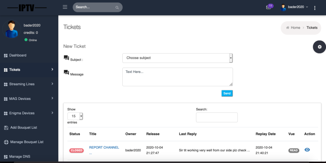This screenshot has width=326, height=163.
Task: Click the table Search input field
Action: (x=216, y=117)
